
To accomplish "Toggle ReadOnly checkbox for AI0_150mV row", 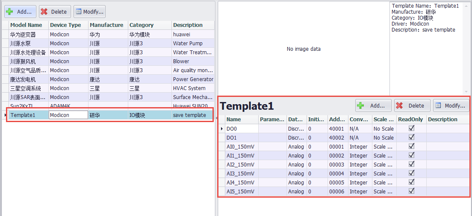I will pyautogui.click(x=411, y=146).
